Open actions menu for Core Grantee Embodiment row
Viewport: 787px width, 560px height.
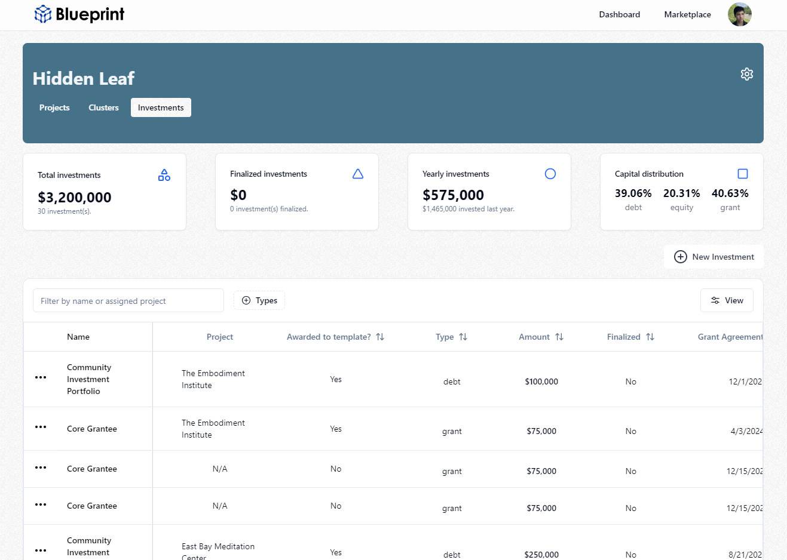coord(41,427)
